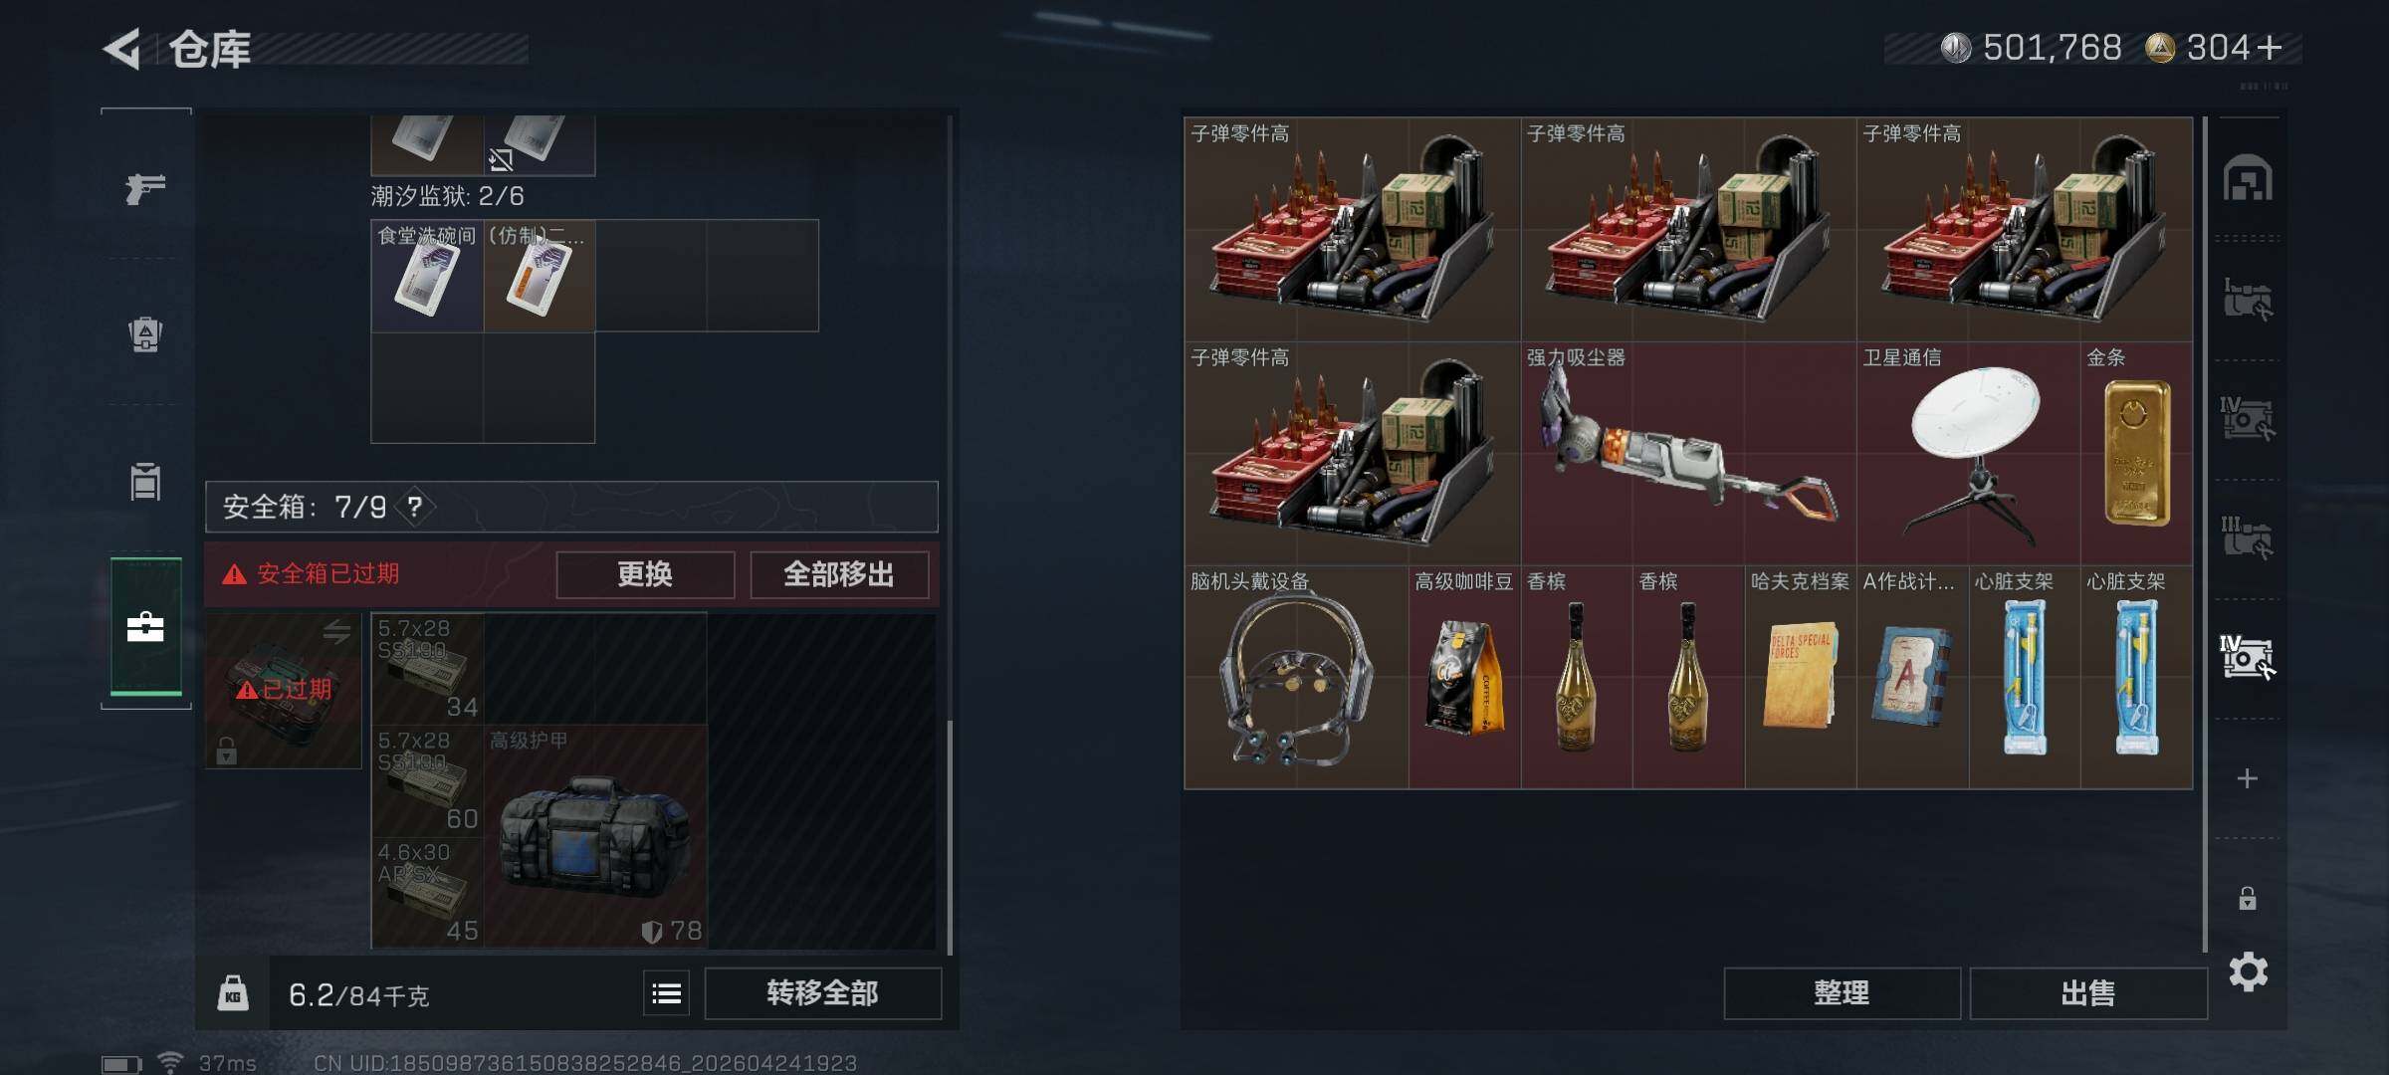This screenshot has height=1075, width=2389.
Task: Open the settings gear at bottom right
Action: (2248, 971)
